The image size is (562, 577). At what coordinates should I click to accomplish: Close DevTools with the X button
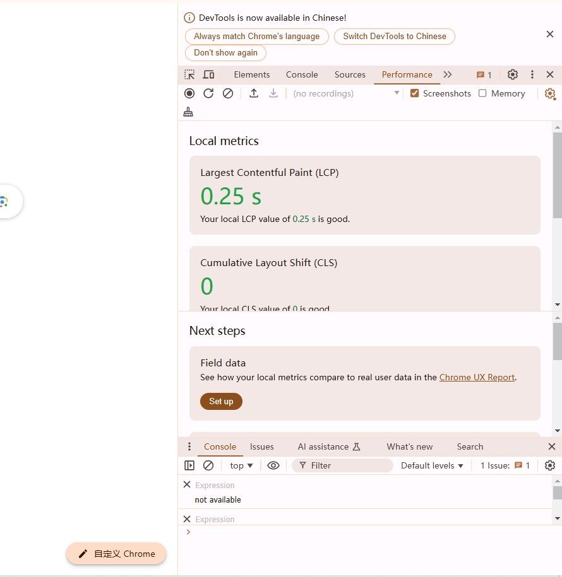(550, 74)
